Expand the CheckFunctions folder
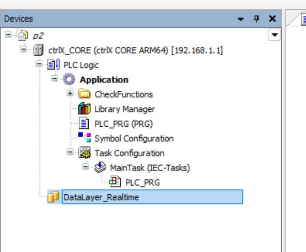 (x=70, y=93)
